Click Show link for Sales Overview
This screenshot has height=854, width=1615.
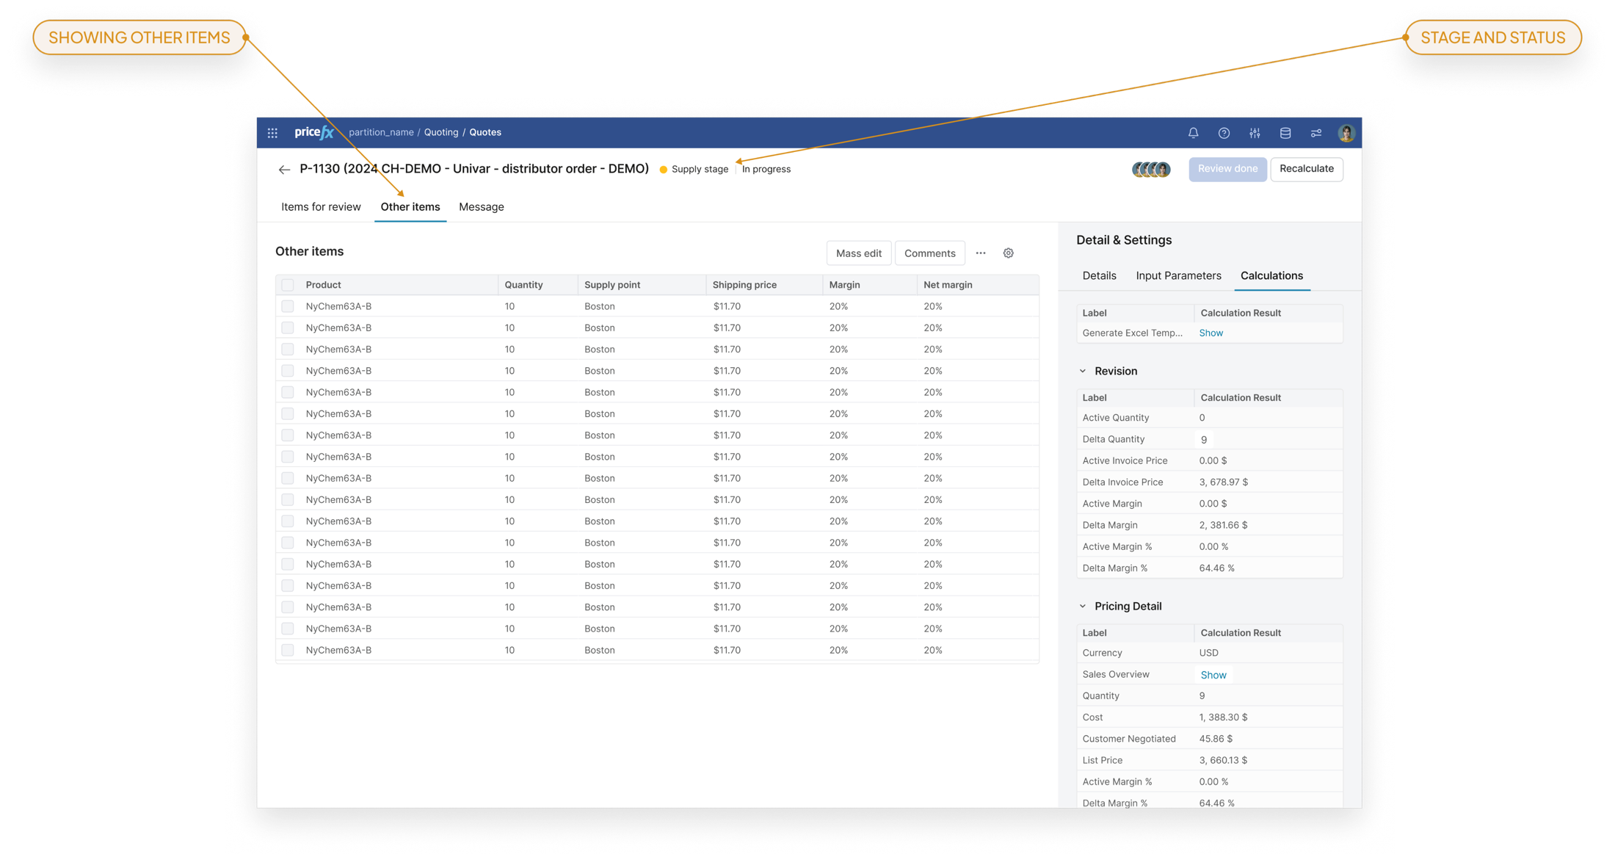(x=1213, y=675)
